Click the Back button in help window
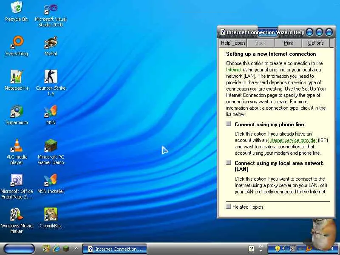340x255 pixels. tap(261, 43)
